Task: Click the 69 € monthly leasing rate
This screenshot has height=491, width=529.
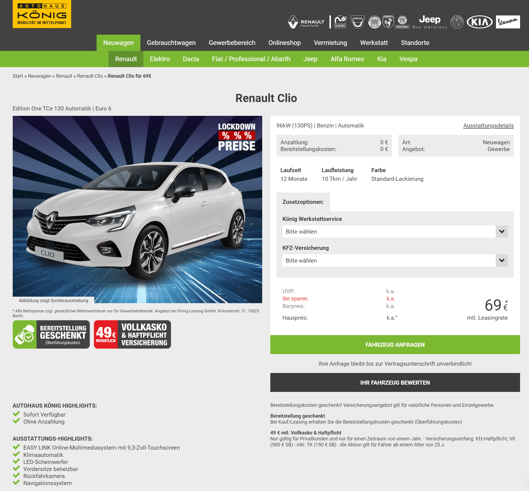Action: [x=496, y=305]
